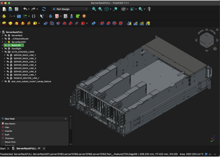Click the Fit All zoom icon
The image size is (220, 157).
pos(94,9)
